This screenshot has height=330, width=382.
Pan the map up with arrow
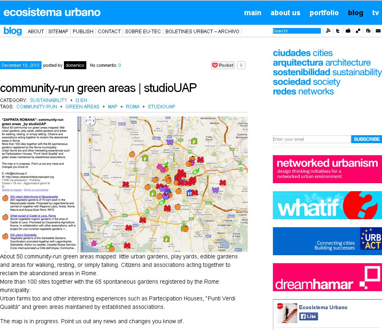[x=90, y=118]
